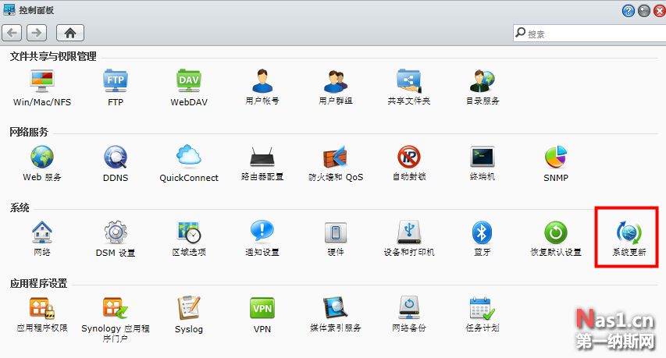
Task: Open the FTP settings icon
Action: (115, 81)
